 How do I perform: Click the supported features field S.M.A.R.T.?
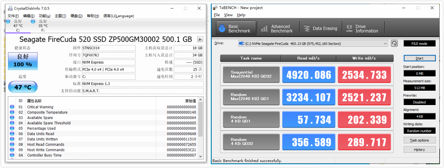click(x=142, y=91)
